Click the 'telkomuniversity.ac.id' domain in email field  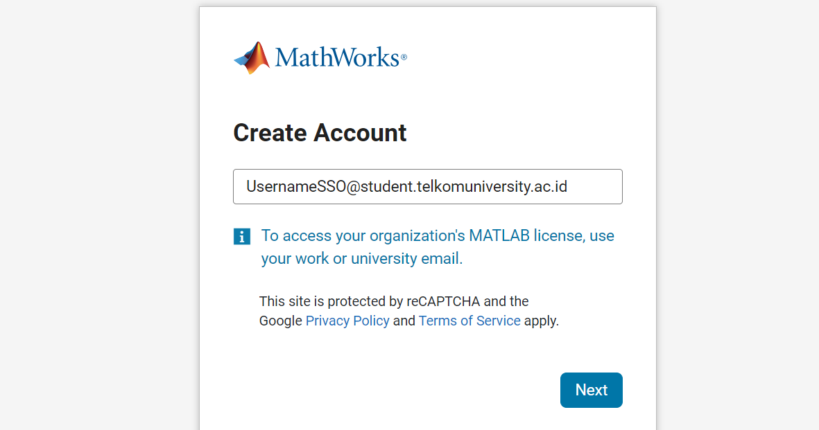[x=492, y=186]
